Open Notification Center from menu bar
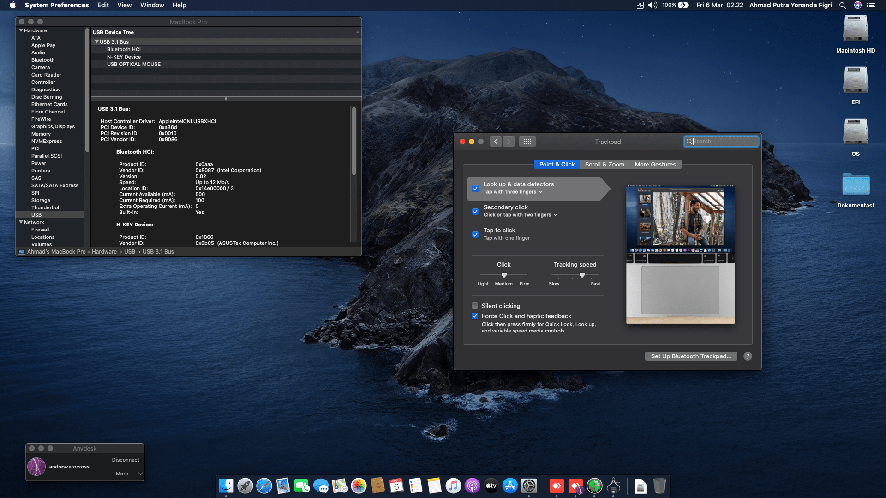The image size is (886, 498). [x=871, y=5]
